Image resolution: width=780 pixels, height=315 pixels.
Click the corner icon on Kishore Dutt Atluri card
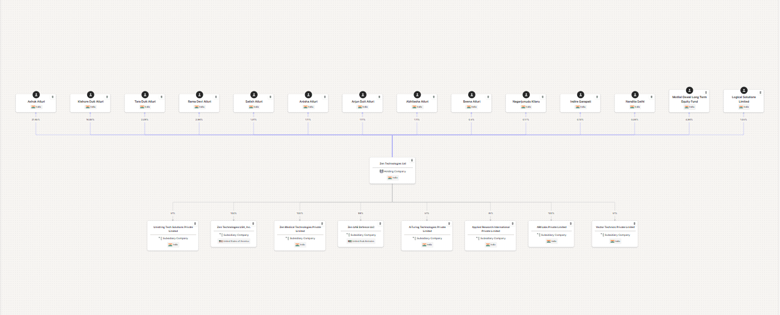[107, 96]
